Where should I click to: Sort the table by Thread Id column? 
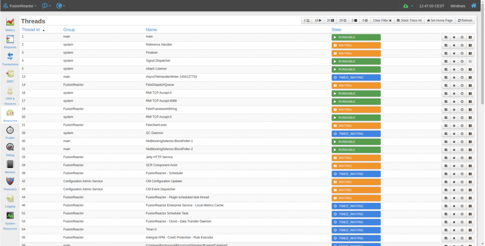tap(31, 30)
